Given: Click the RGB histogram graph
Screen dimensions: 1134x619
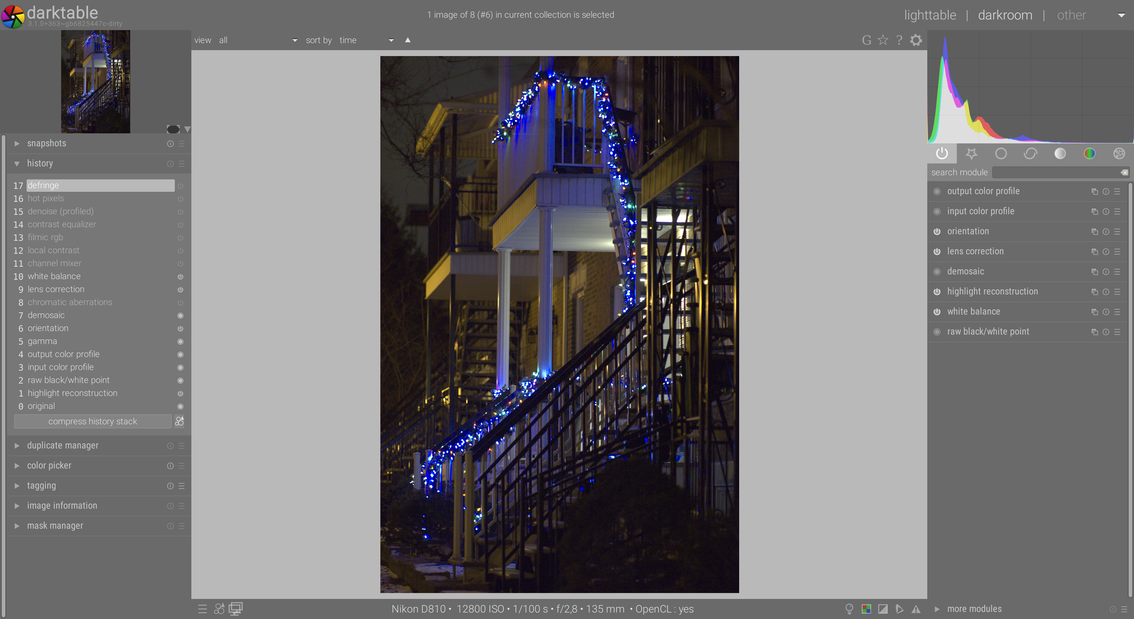Looking at the screenshot, I should pyautogui.click(x=1030, y=87).
